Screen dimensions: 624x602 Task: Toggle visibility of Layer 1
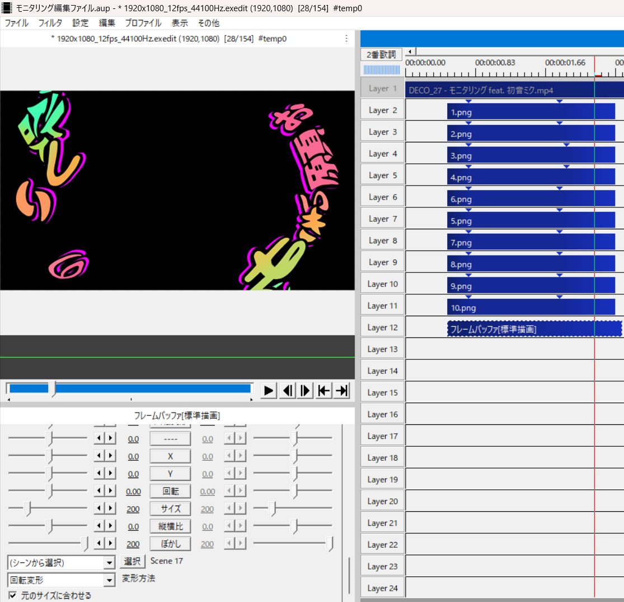point(382,89)
